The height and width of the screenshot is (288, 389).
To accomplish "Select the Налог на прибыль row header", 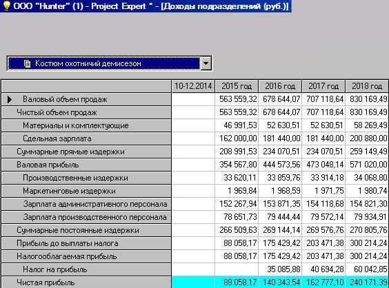I will 86,269.
